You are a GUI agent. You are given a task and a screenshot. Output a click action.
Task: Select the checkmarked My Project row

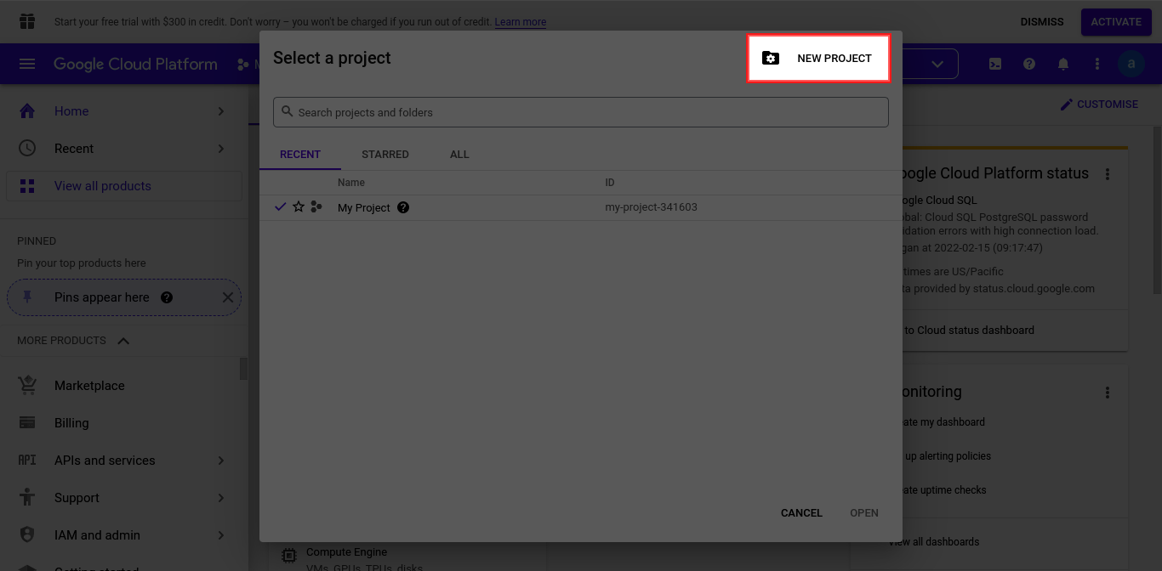581,207
